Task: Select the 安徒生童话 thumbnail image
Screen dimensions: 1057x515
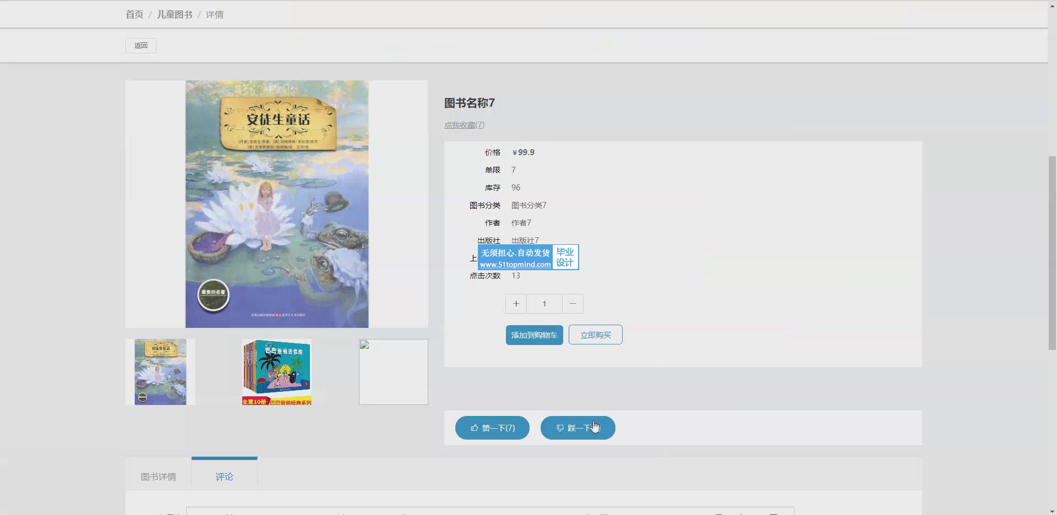Action: click(160, 372)
